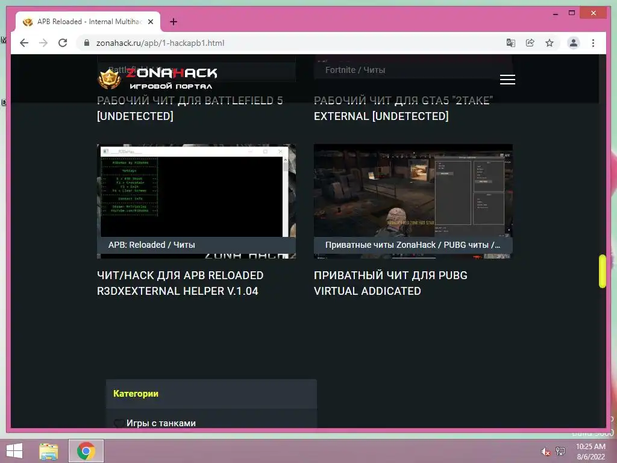Open PUBG Virtual Addicated article title
This screenshot has height=463, width=617.
pyautogui.click(x=390, y=283)
